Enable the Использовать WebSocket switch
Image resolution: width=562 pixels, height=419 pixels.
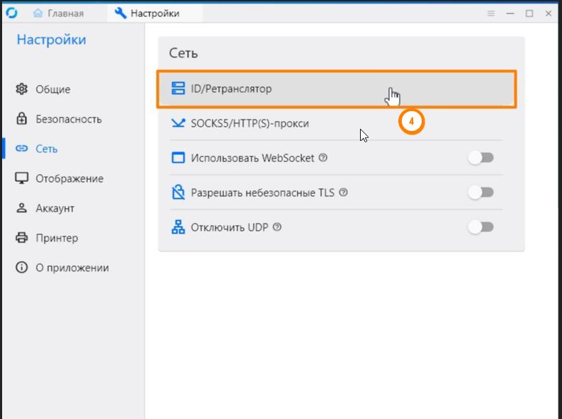pyautogui.click(x=480, y=158)
